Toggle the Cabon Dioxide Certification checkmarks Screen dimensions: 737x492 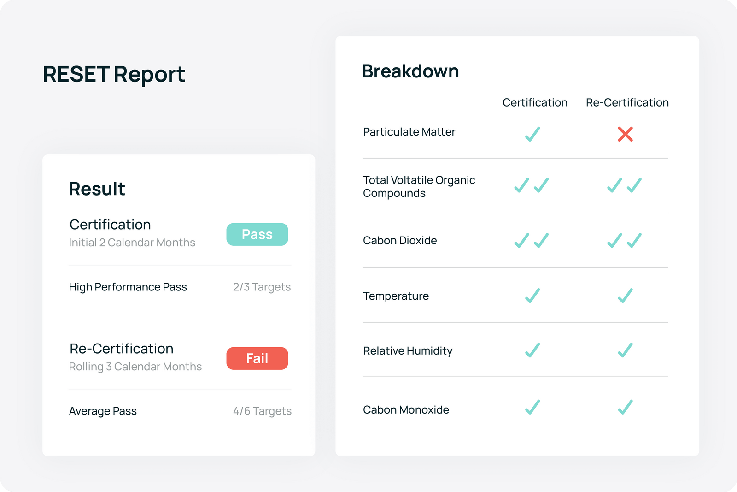(532, 240)
